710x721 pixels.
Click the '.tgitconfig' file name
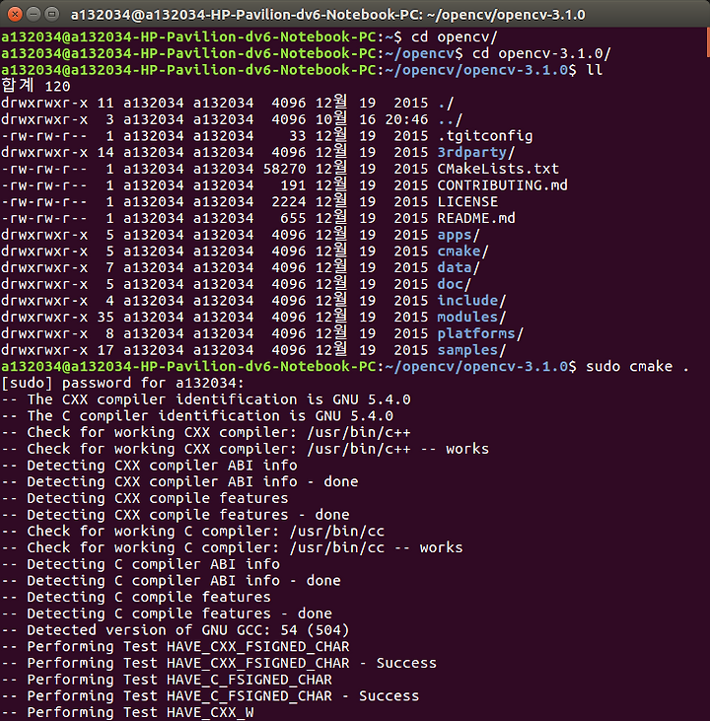[485, 136]
